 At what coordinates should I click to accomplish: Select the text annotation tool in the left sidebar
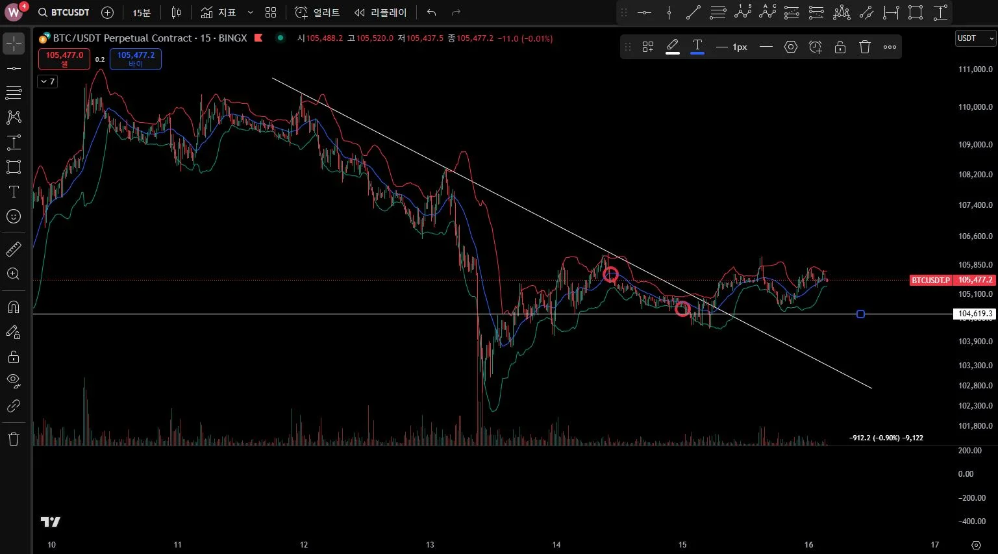pos(14,192)
